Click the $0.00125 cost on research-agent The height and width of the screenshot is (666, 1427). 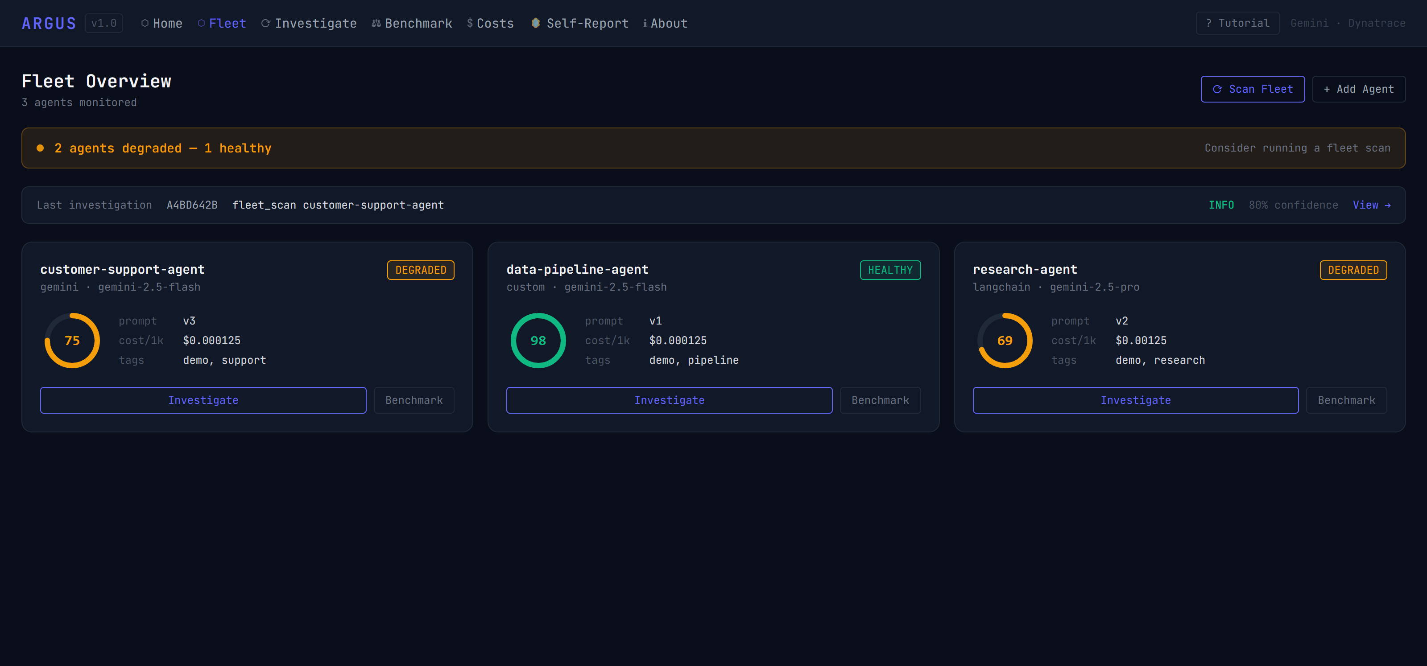point(1141,341)
